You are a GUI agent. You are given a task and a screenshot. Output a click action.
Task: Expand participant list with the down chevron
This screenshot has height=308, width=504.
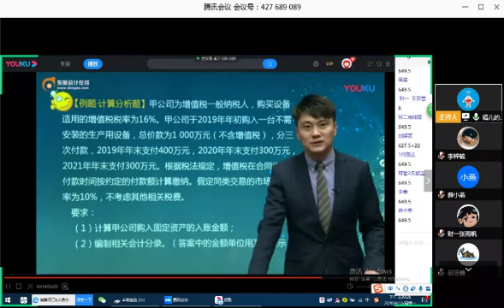point(468,269)
